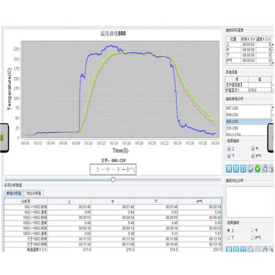The width and height of the screenshot is (275, 275).
Task: Click the chart title ending in 888
Action: tap(113, 34)
